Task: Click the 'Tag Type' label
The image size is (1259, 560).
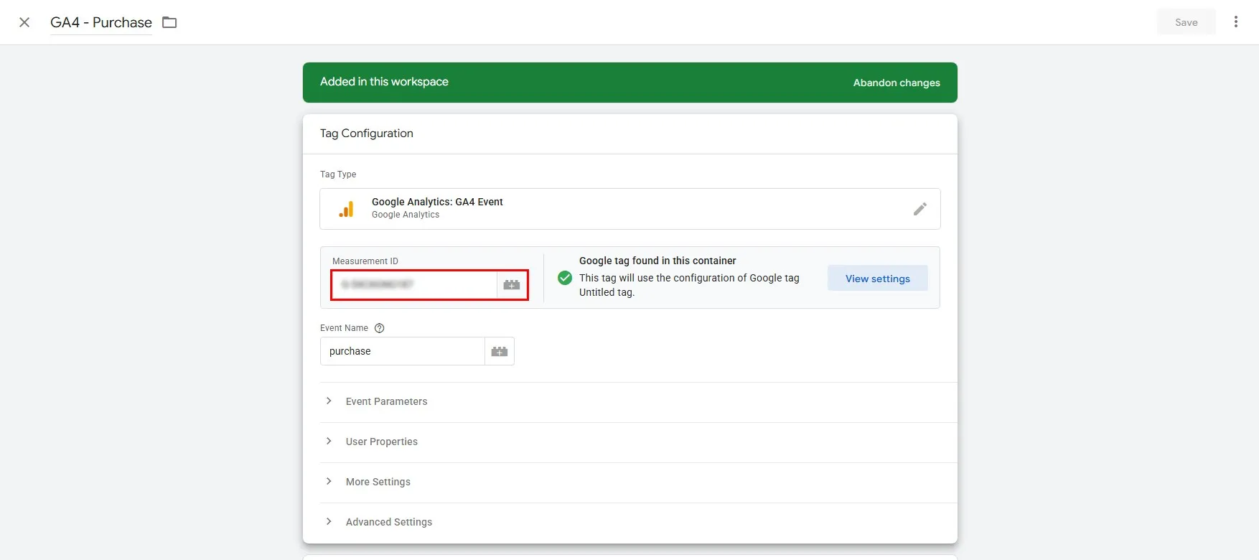Action: [338, 174]
